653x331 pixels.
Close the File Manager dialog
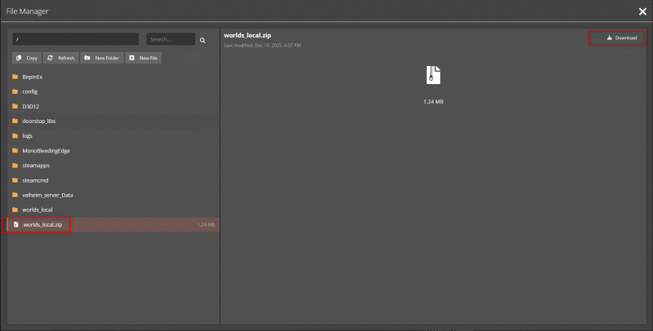coord(642,11)
